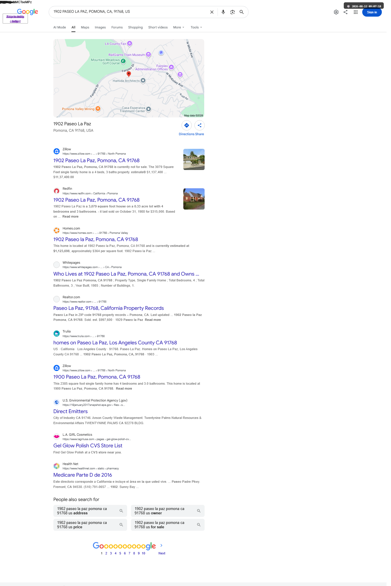This screenshot has height=586, width=391.
Task: Search related query ending in address
Action: (90, 511)
